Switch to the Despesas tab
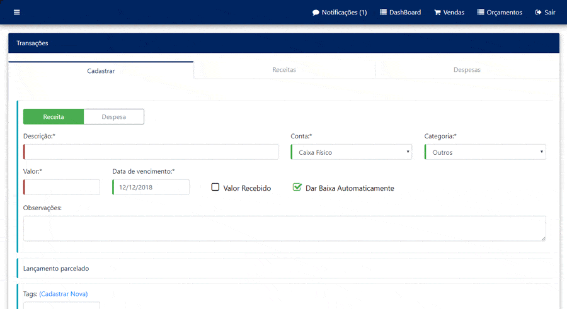 coord(467,70)
